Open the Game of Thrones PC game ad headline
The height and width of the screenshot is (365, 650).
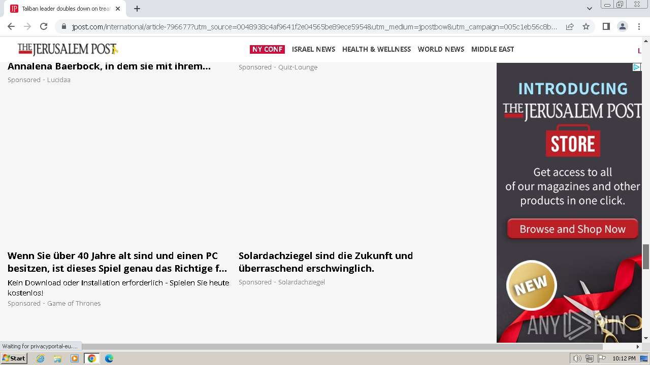coord(117,262)
